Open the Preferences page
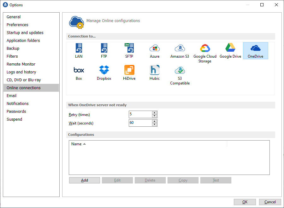This screenshot has height=208, width=284. click(31, 25)
